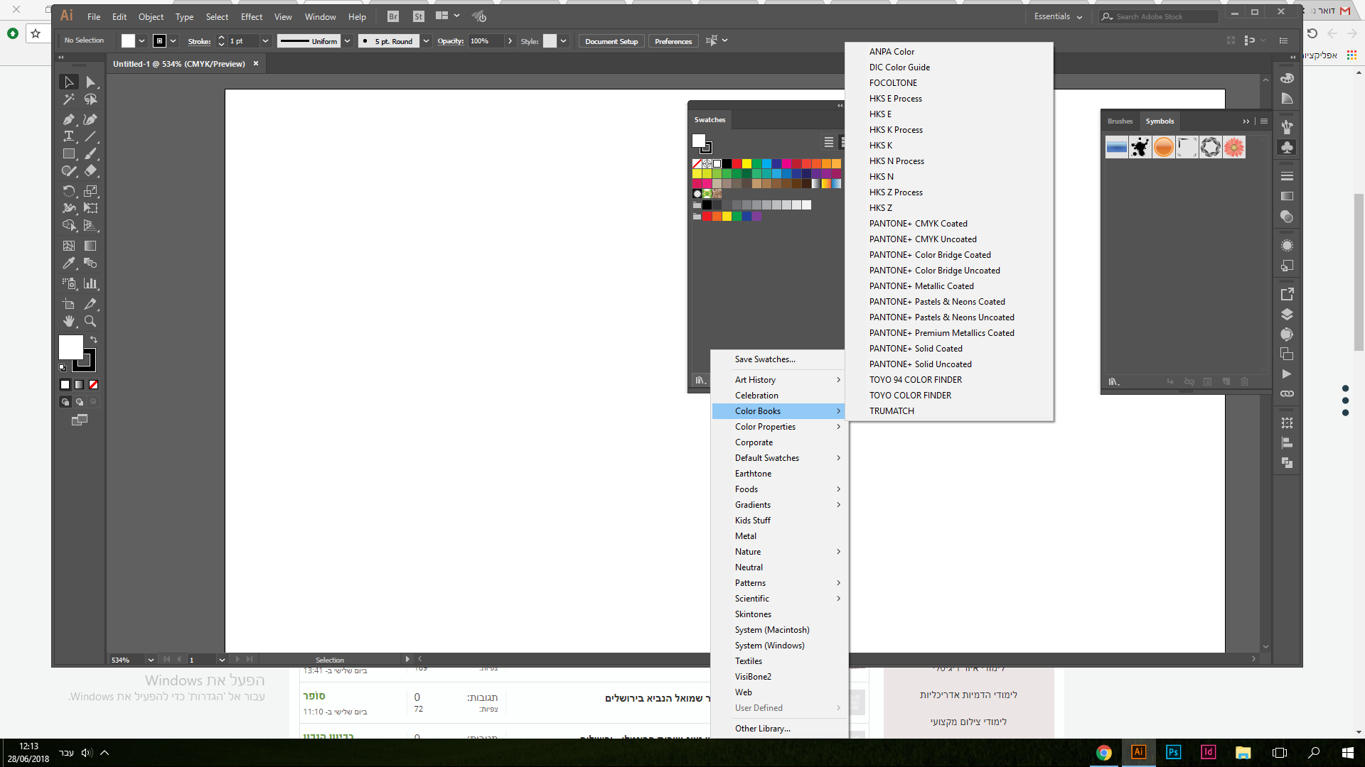Open the Object menu
The height and width of the screenshot is (767, 1365).
[x=151, y=16]
